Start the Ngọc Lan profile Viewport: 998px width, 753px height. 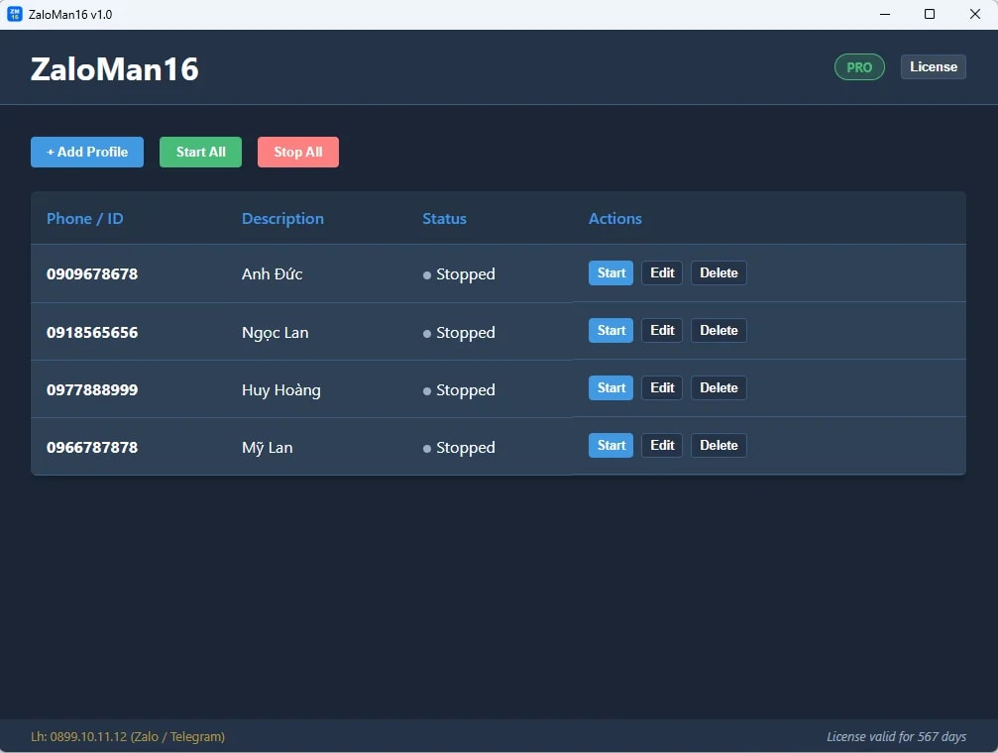610,330
